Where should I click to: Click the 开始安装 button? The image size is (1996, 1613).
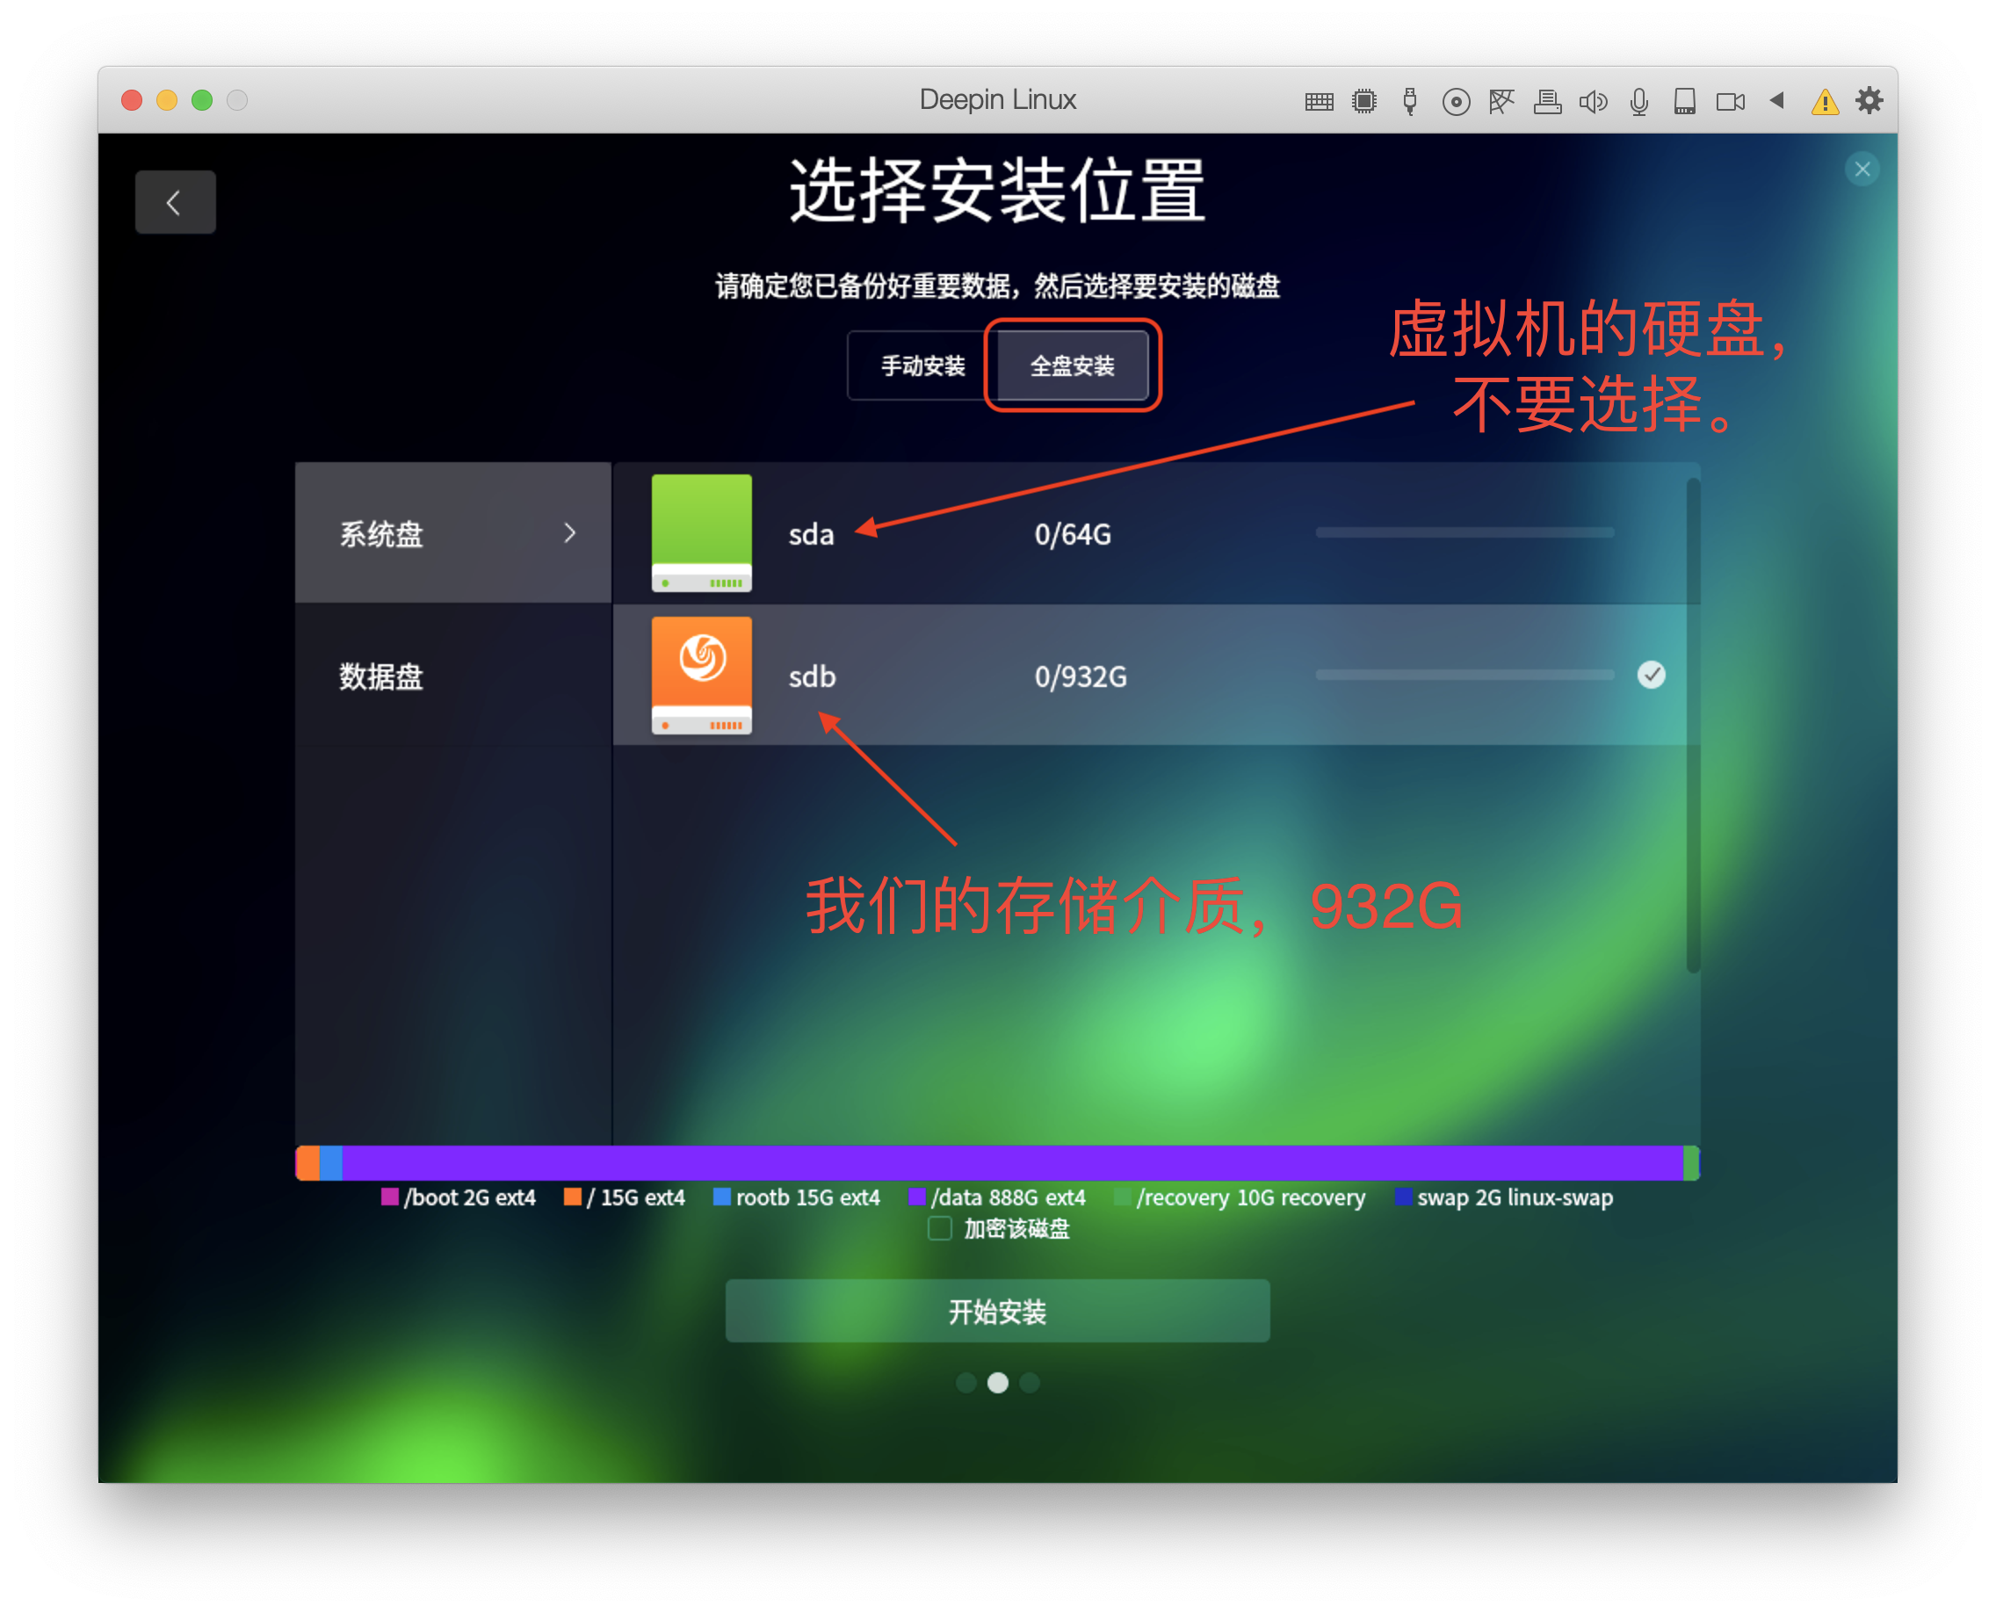(998, 1311)
